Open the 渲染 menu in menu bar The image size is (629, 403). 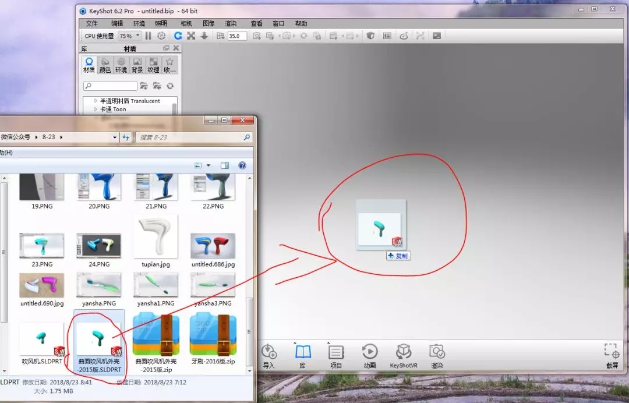[231, 24]
